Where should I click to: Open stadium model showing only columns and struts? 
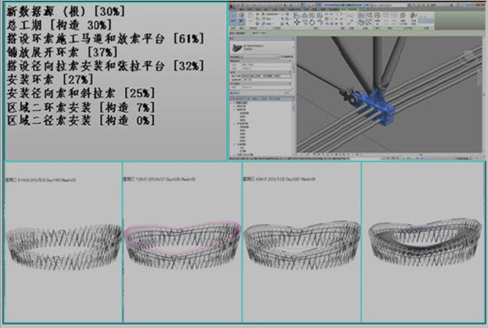click(64, 247)
